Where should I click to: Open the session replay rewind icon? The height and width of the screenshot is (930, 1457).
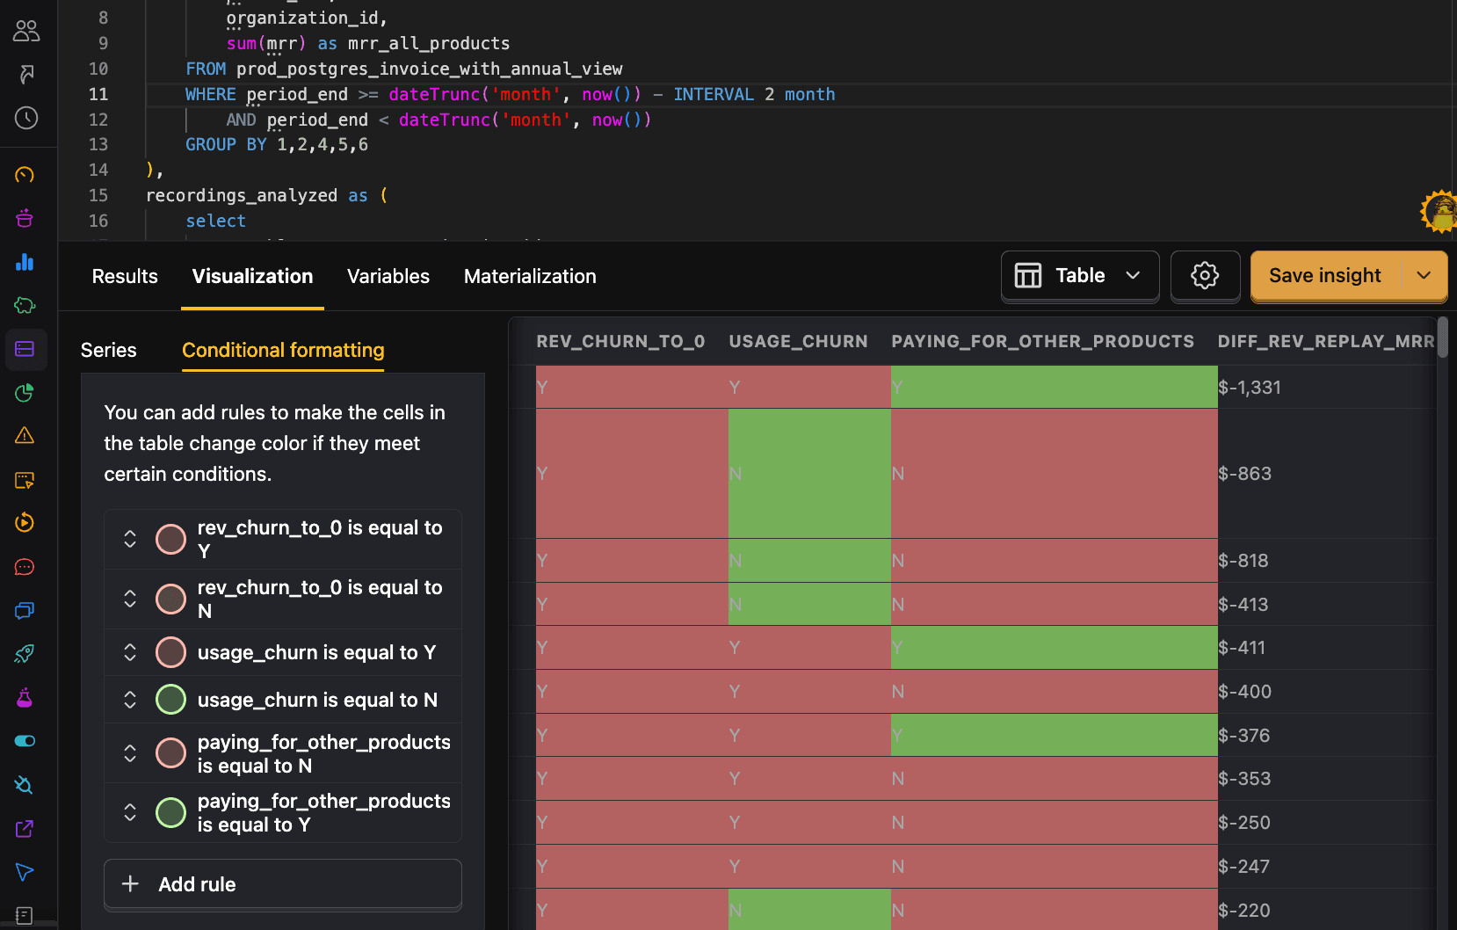point(25,523)
